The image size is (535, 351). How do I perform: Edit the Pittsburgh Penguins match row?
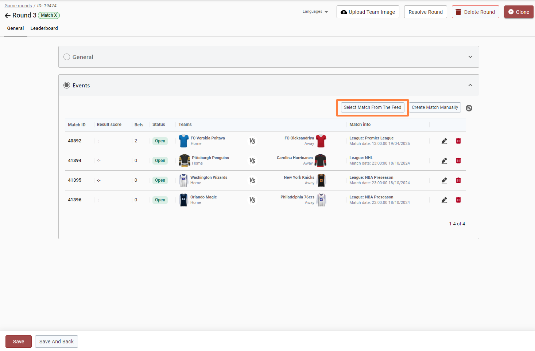click(x=444, y=161)
